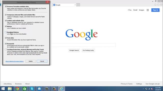Restore down the Internet Explorer window

pos(156,1)
